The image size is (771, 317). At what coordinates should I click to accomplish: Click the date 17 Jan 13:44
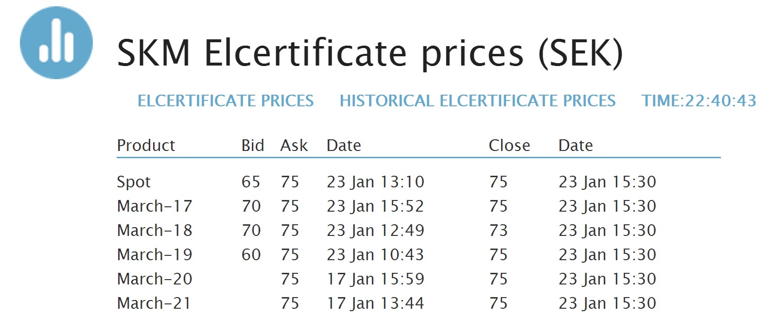tap(375, 303)
